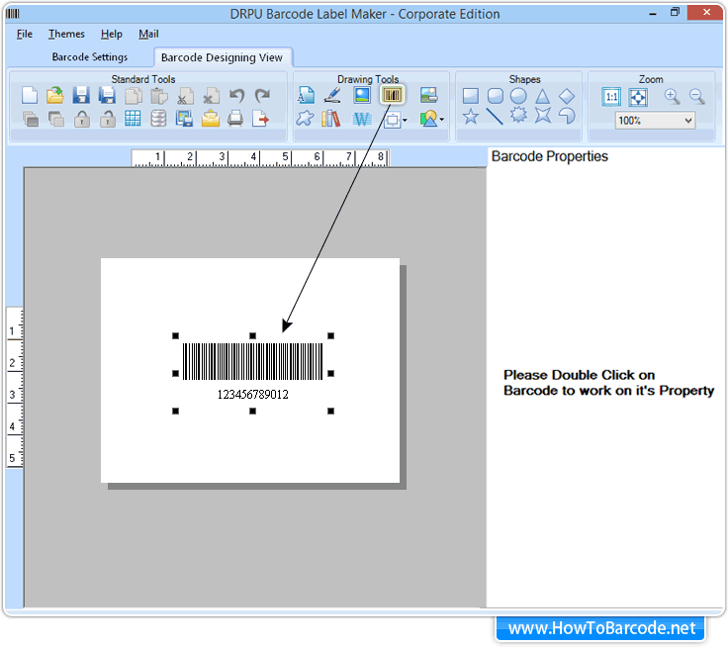Open the Mail menu
The height and width of the screenshot is (648, 728).
click(148, 34)
